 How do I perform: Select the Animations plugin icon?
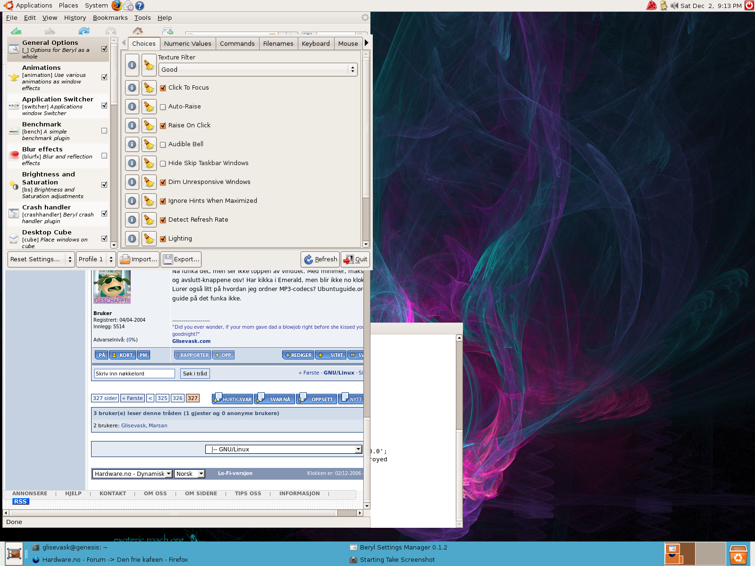pyautogui.click(x=14, y=77)
